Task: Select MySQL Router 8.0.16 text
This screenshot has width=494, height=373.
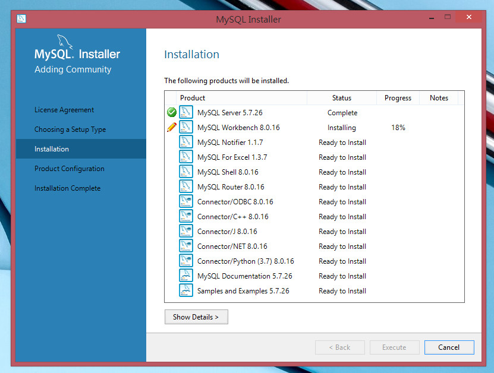Action: [x=231, y=187]
